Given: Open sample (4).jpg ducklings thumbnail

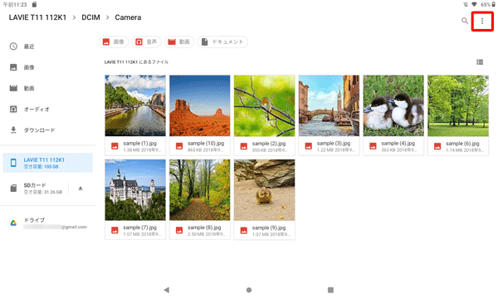Looking at the screenshot, I should pyautogui.click(x=393, y=105).
